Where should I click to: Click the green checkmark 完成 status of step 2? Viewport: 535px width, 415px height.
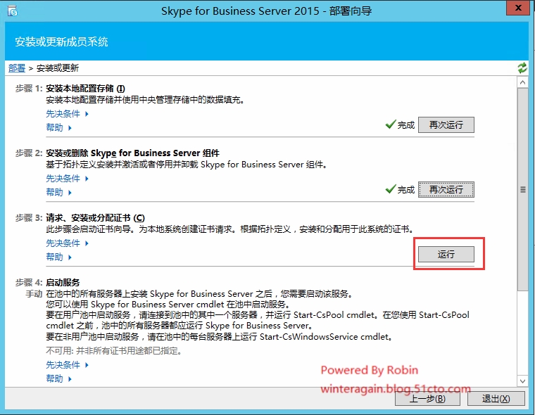(x=400, y=190)
